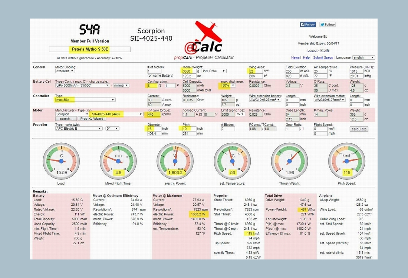This screenshot has height=278, width=408.
Task: Click the S4A logo
Action: tap(89, 30)
